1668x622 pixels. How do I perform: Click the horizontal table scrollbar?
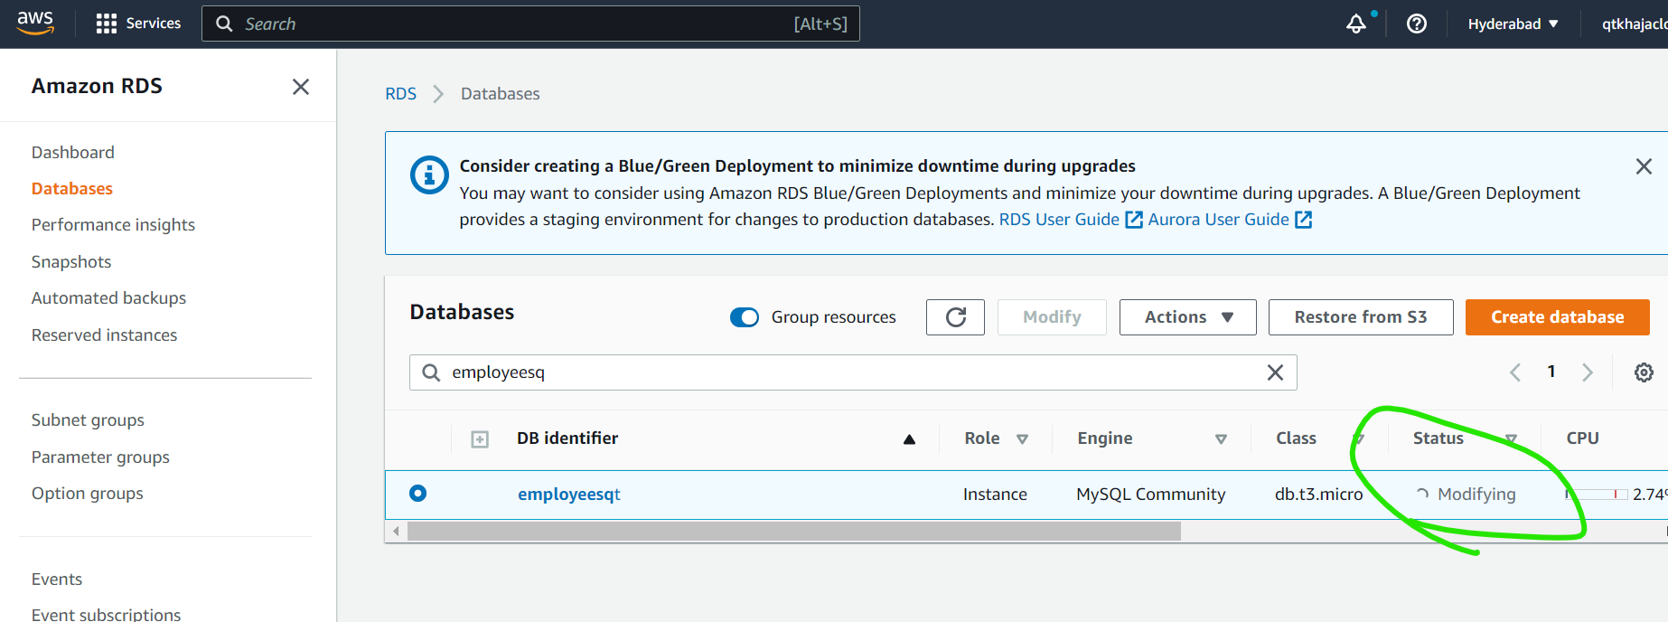click(793, 532)
